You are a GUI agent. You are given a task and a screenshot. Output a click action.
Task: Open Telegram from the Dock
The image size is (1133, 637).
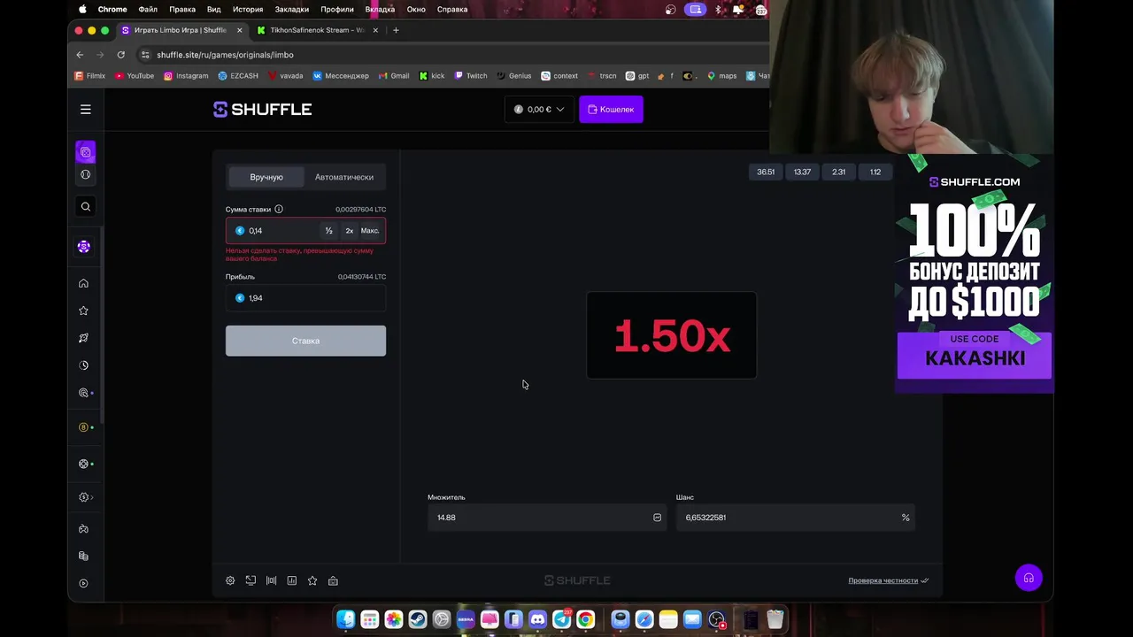pos(561,619)
